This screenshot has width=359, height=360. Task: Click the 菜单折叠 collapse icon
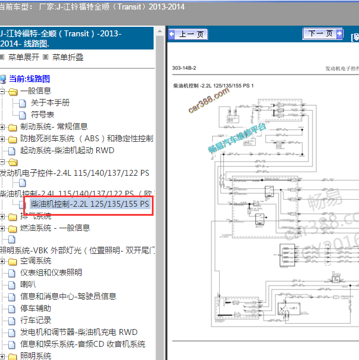point(46,57)
